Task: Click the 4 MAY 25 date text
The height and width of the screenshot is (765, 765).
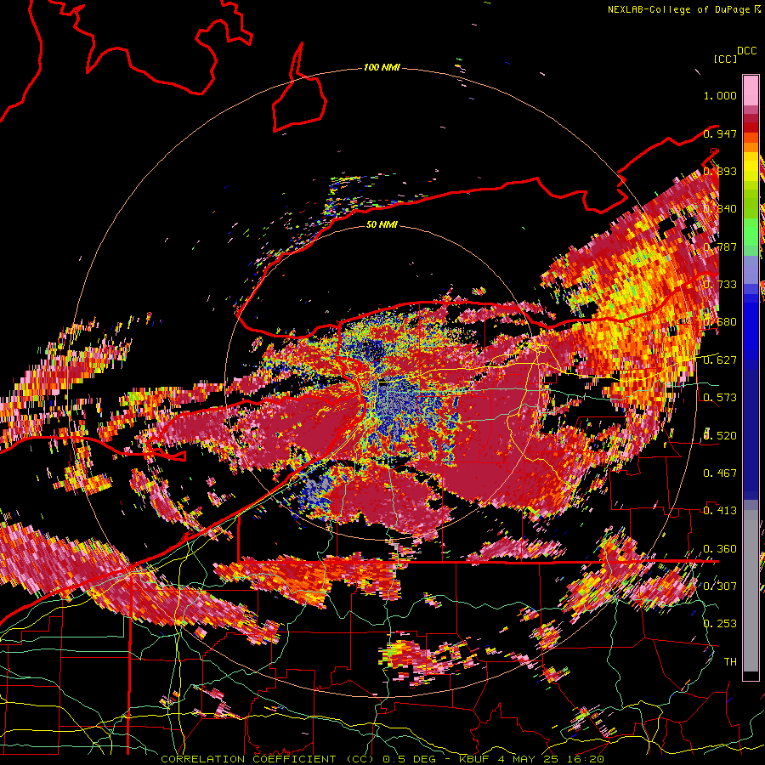Action: click(x=530, y=759)
